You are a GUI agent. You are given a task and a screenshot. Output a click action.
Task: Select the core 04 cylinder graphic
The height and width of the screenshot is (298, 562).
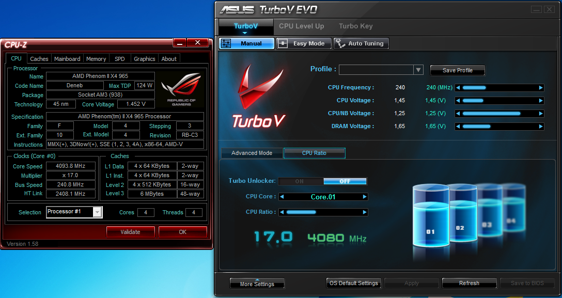click(x=514, y=209)
